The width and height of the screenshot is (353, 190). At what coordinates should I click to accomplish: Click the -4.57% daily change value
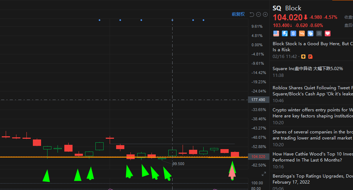pyautogui.click(x=330, y=17)
